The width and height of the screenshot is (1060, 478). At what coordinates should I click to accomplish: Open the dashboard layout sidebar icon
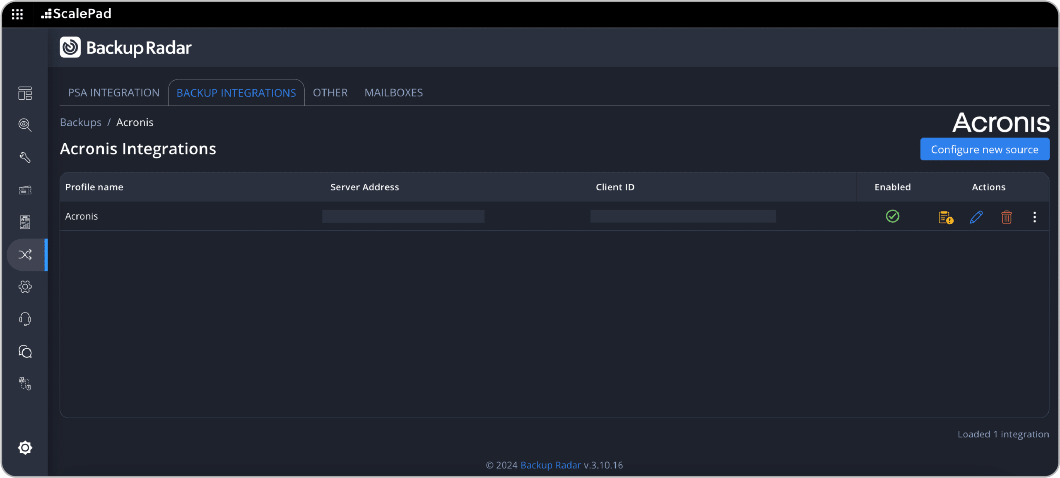pyautogui.click(x=25, y=93)
